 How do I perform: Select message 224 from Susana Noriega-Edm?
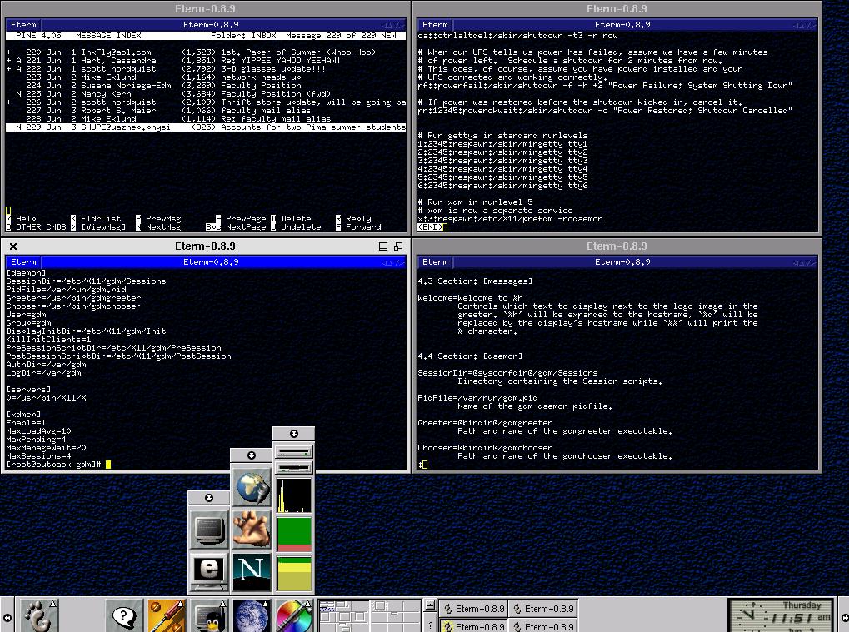point(206,86)
